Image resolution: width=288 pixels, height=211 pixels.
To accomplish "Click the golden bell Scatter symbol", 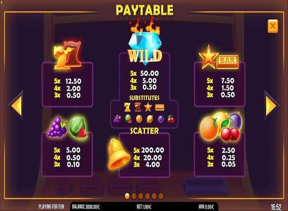I will pyautogui.click(x=118, y=154).
